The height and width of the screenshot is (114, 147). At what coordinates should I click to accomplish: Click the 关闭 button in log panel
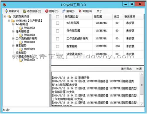[139, 69]
